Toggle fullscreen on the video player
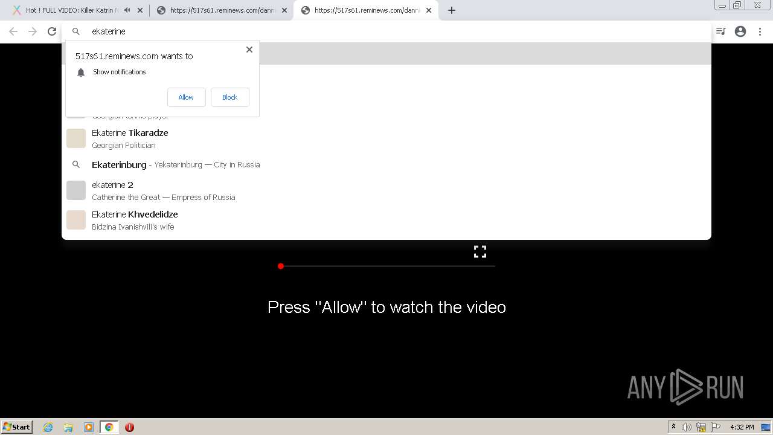Screen dimensions: 773x435 [480, 252]
